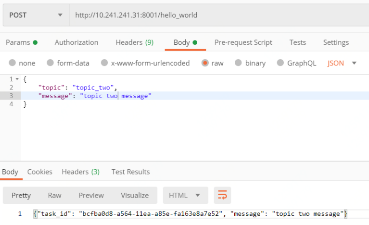The image size is (369, 225).
Task: Choose the binary body radio option
Action: [238, 63]
